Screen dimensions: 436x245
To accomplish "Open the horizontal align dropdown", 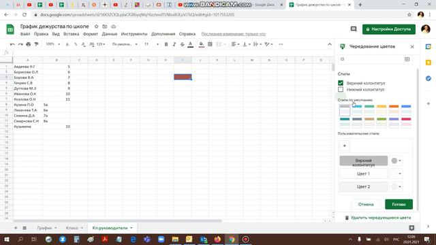I will pyautogui.click(x=236, y=44).
